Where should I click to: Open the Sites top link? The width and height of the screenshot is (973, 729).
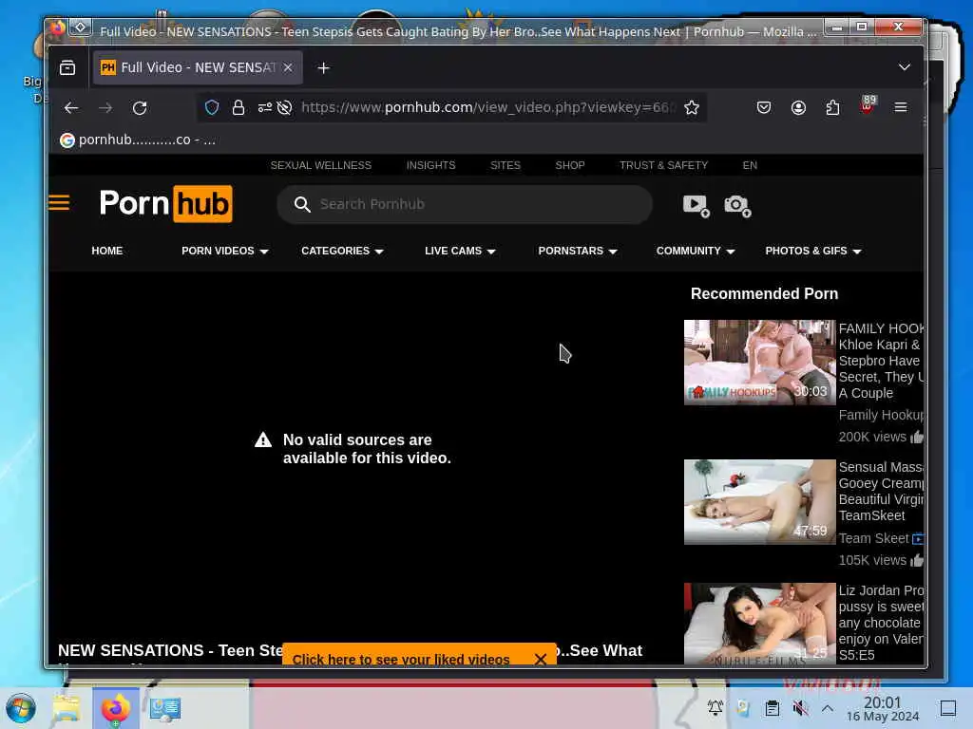(506, 165)
